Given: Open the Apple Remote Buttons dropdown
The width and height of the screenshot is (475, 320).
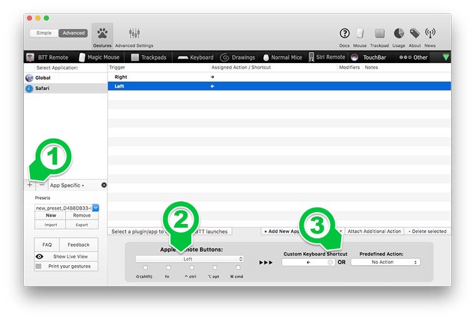Looking at the screenshot, I should tap(189, 259).
